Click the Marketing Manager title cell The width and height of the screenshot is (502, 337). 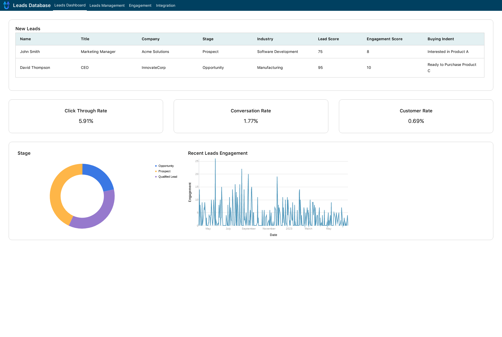click(x=98, y=52)
